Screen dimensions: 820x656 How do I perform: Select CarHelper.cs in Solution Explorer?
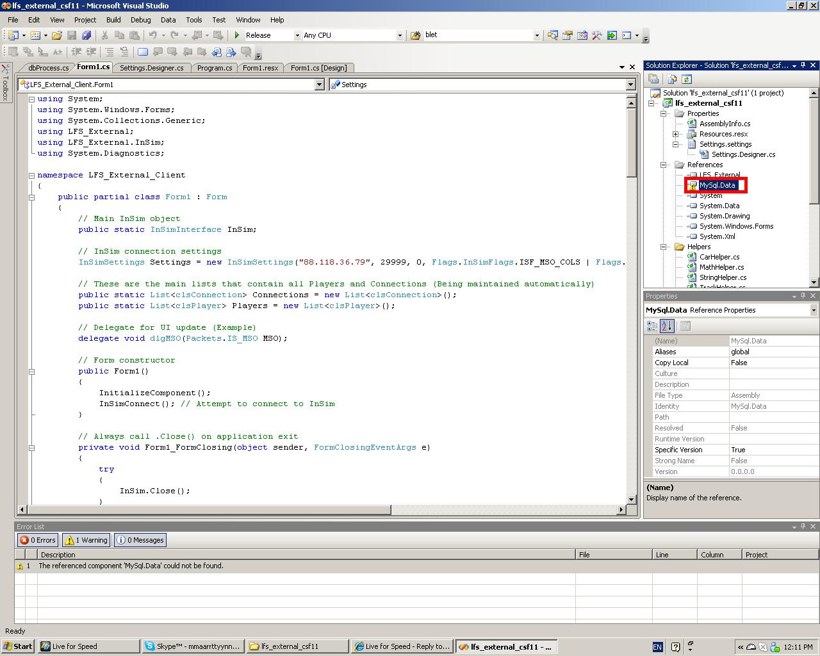pos(719,257)
